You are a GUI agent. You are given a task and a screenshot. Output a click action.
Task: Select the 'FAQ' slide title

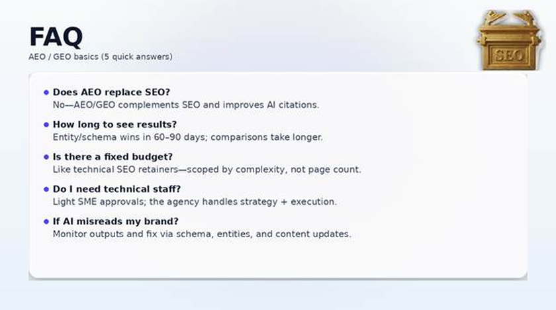[x=56, y=36]
